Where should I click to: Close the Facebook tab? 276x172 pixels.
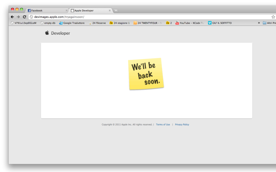[66, 10]
